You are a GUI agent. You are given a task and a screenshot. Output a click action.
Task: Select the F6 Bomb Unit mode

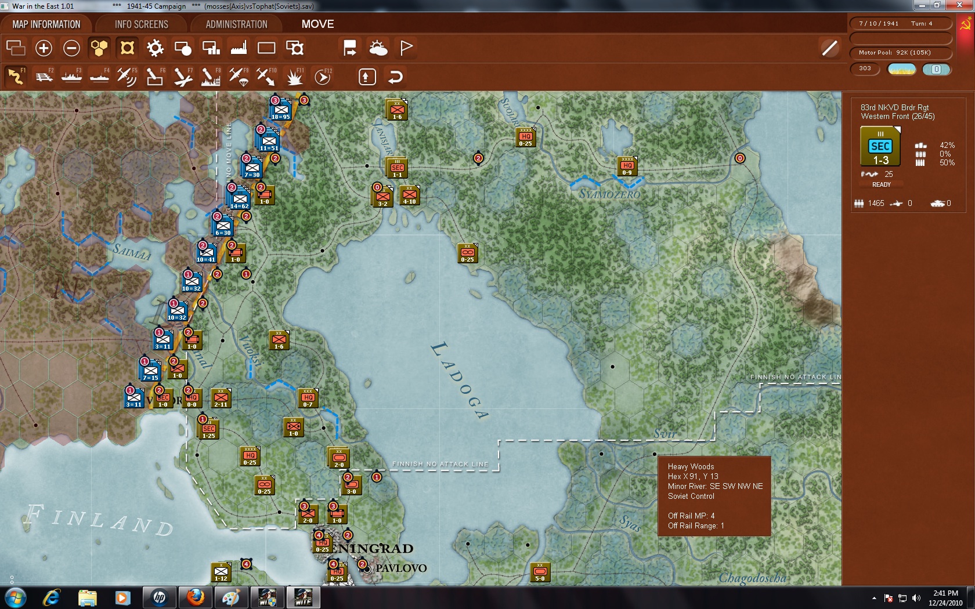155,77
